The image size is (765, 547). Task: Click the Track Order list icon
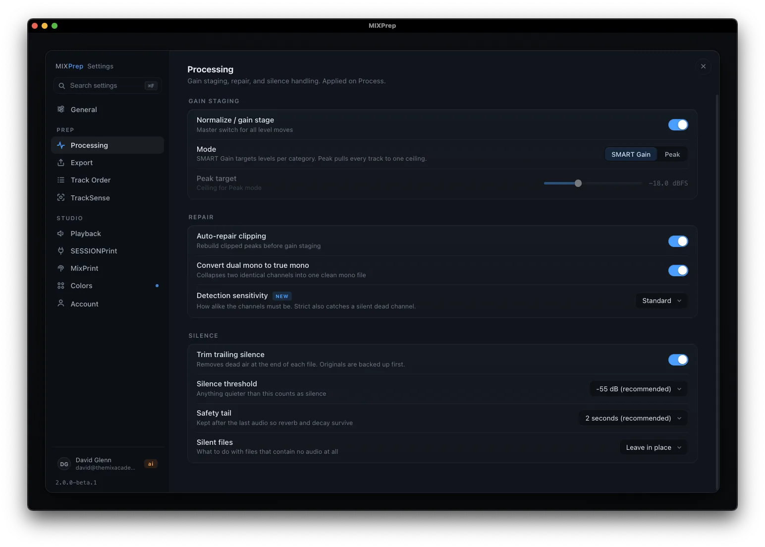pyautogui.click(x=61, y=180)
